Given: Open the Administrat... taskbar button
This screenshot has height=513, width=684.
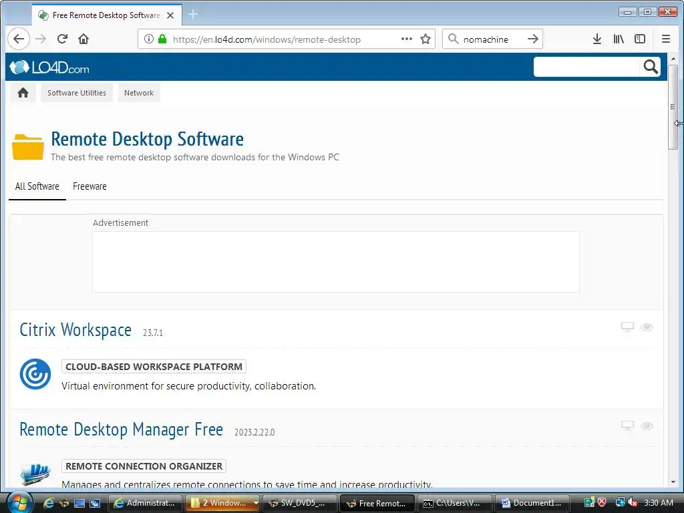Looking at the screenshot, I should click(x=145, y=503).
